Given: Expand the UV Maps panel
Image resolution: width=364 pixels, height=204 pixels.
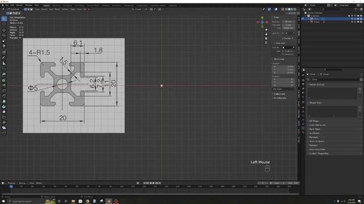Looking at the screenshot, I should click(x=314, y=121).
